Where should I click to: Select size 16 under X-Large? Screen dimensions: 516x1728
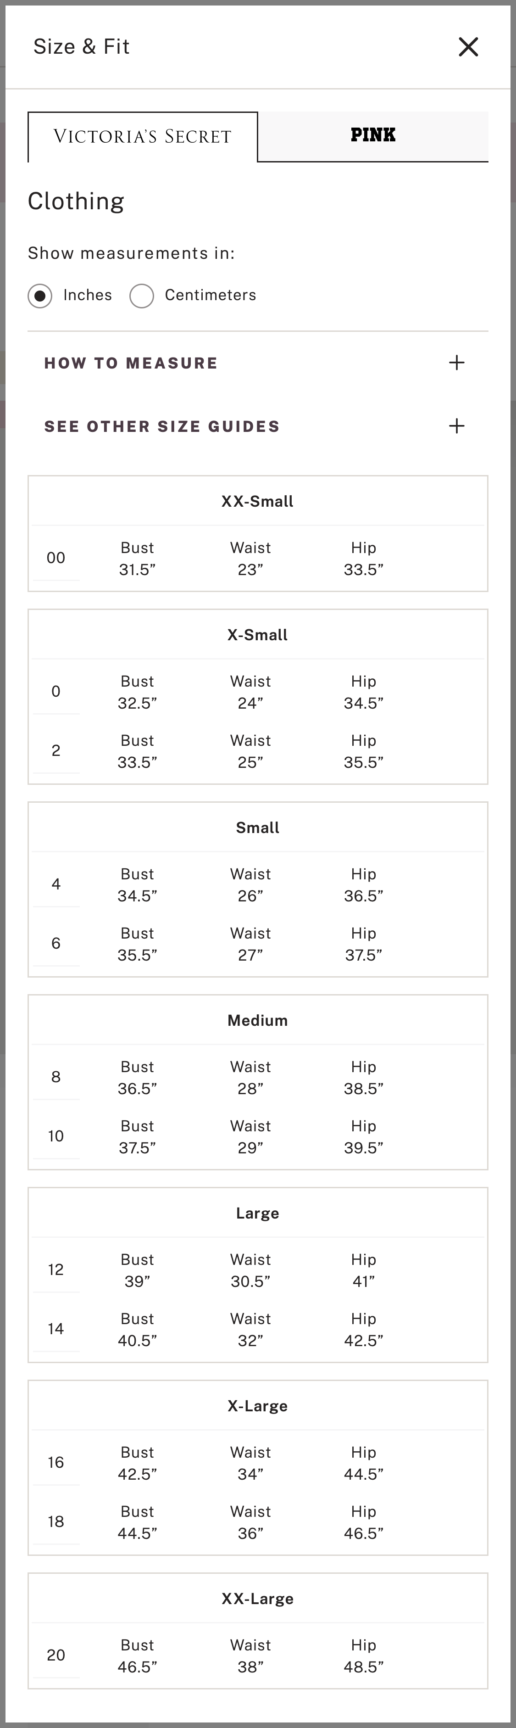[x=56, y=1462]
